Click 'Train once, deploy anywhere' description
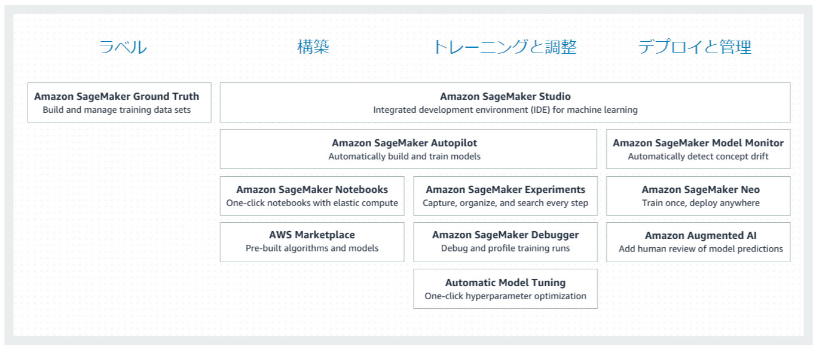Screen dimensions: 816x350 698,203
